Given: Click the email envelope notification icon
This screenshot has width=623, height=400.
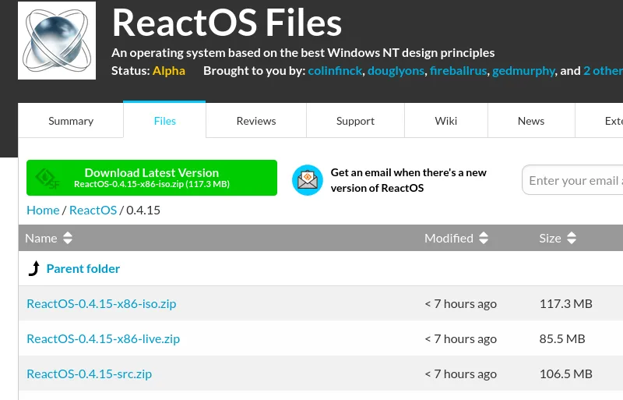Looking at the screenshot, I should 307,179.
